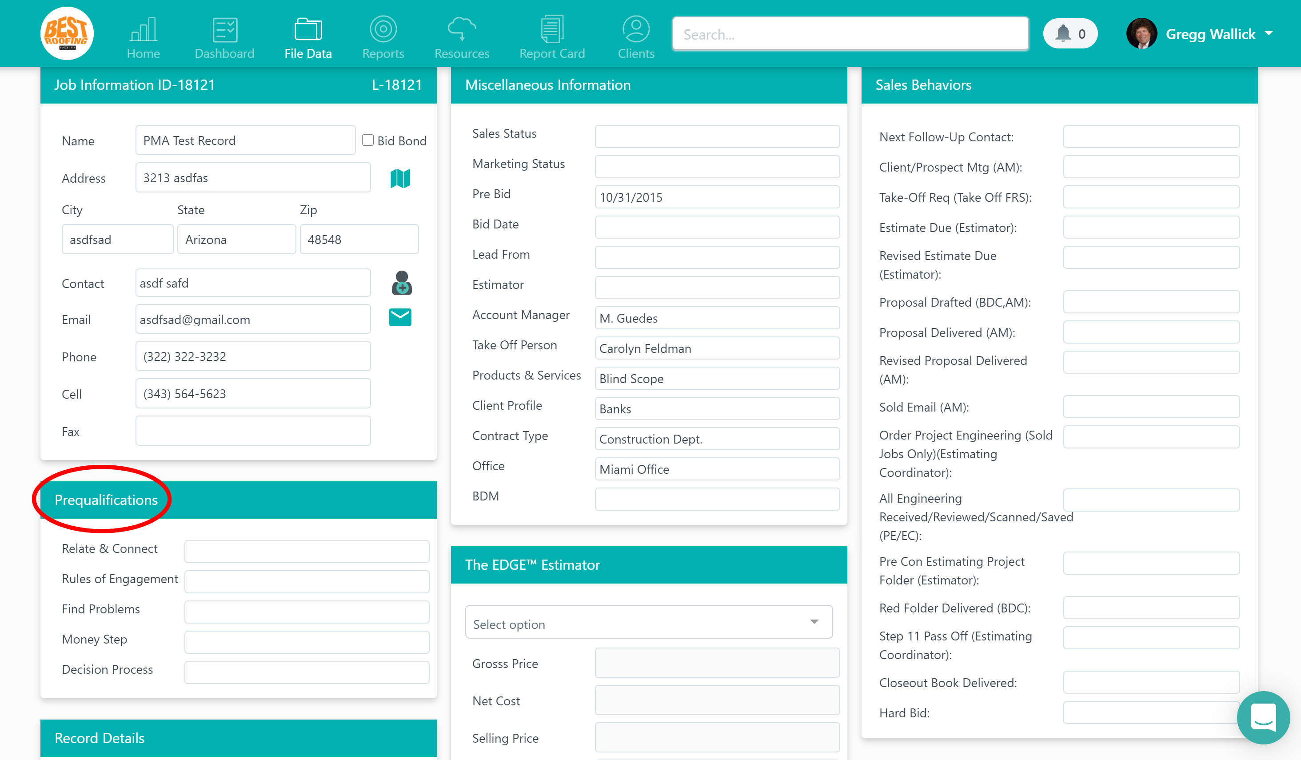This screenshot has width=1301, height=760.
Task: Open map icon beside Address field
Action: click(x=400, y=178)
